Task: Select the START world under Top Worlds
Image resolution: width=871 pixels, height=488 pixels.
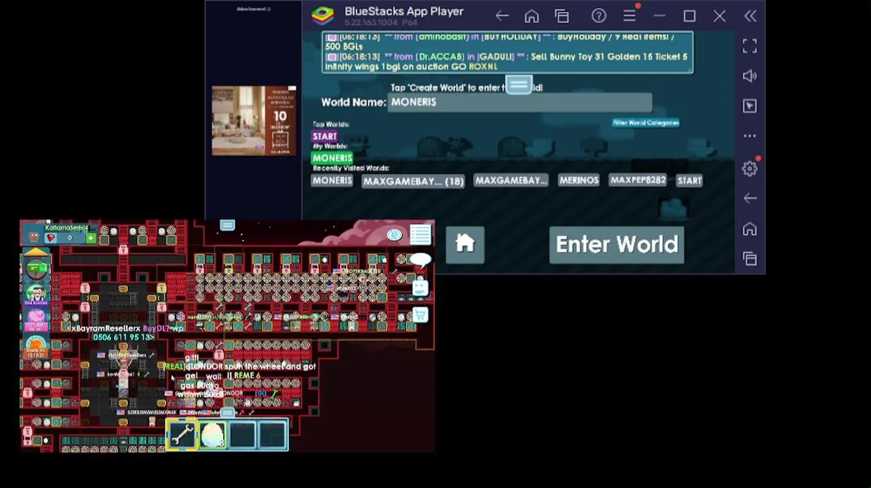Action: (x=325, y=136)
